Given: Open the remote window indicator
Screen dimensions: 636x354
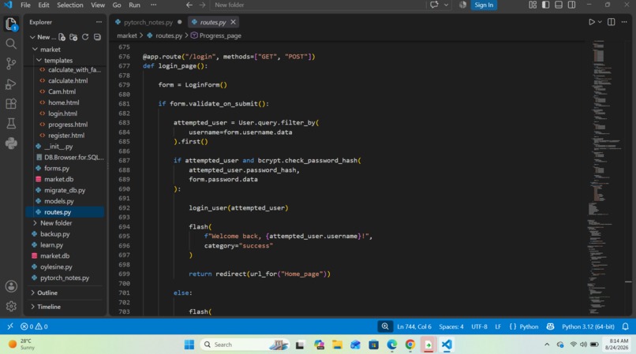Looking at the screenshot, I should 10,326.
